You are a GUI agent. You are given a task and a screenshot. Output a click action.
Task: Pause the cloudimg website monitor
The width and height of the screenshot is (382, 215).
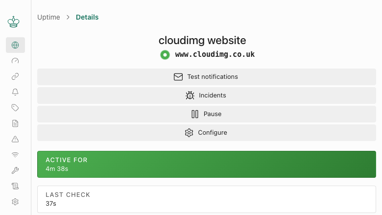(207, 114)
